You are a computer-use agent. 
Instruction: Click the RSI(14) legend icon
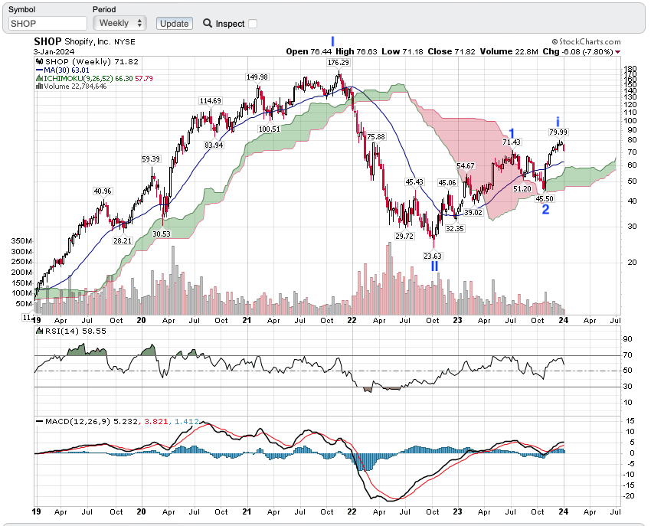(39, 331)
